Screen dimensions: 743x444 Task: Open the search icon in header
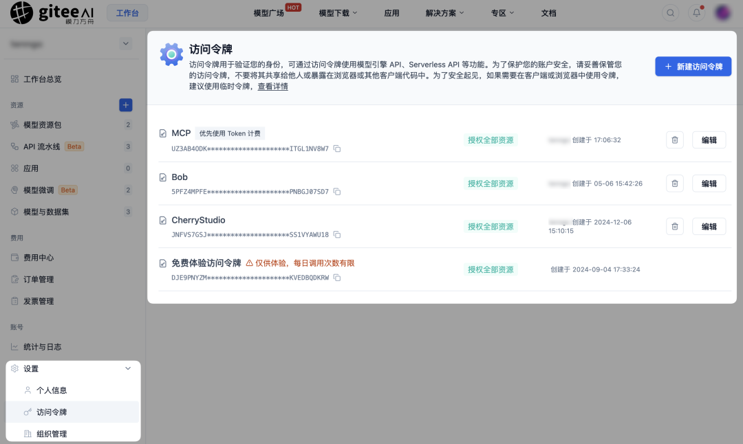(670, 13)
